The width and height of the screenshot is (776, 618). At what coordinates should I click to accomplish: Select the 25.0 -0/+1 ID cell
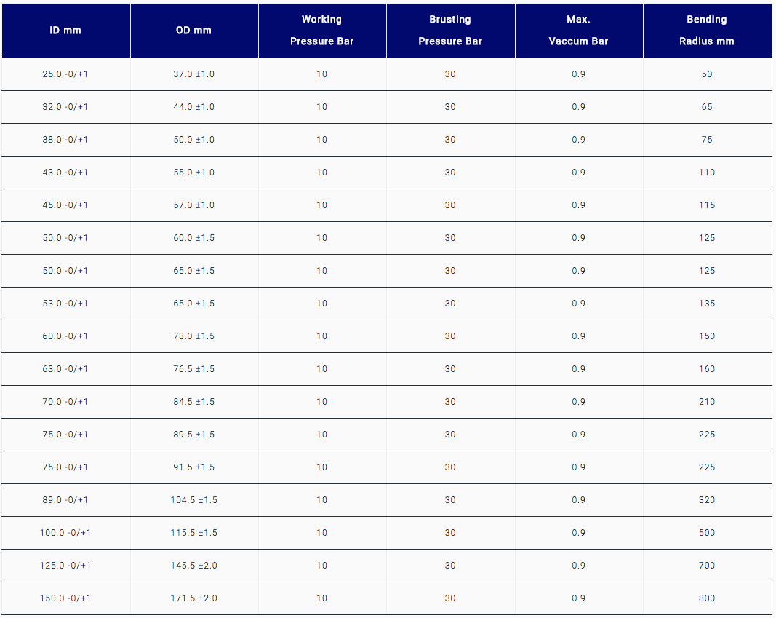(65, 74)
